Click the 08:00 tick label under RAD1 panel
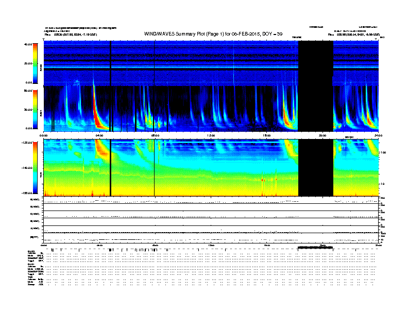This screenshot has width=408, height=315. (x=155, y=135)
